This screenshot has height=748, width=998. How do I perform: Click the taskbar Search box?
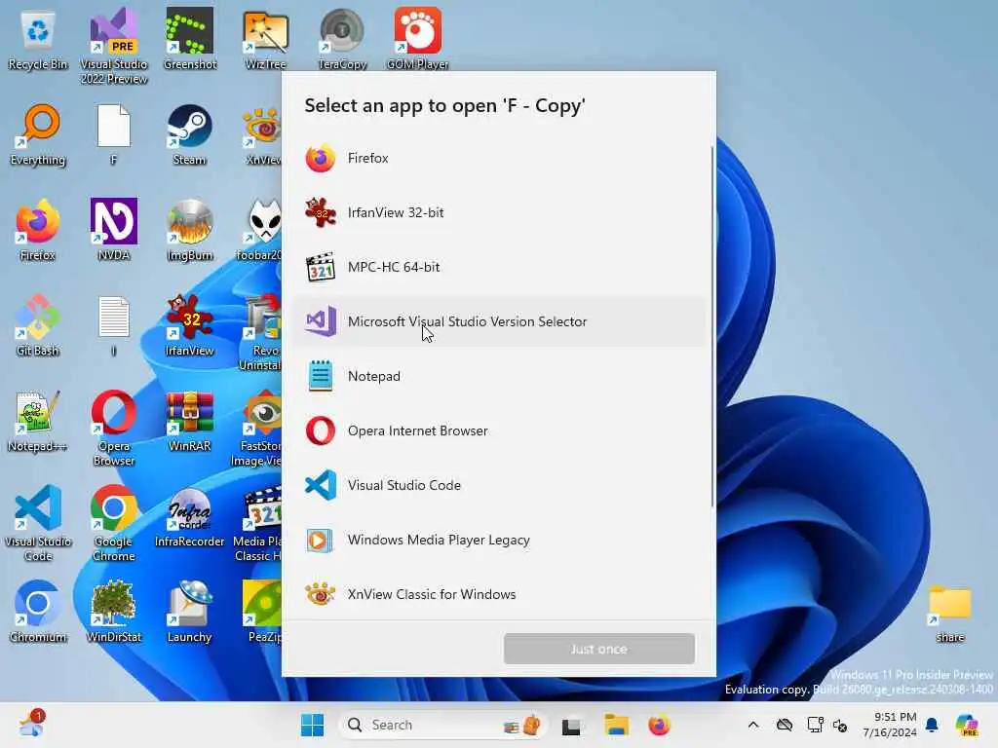[x=442, y=725]
